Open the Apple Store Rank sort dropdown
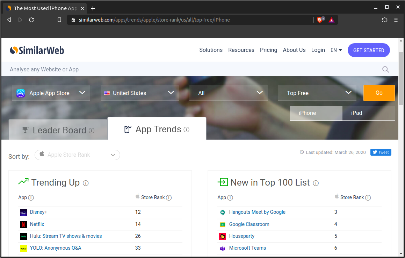Screen dimensions: 405x258 click(x=77, y=155)
